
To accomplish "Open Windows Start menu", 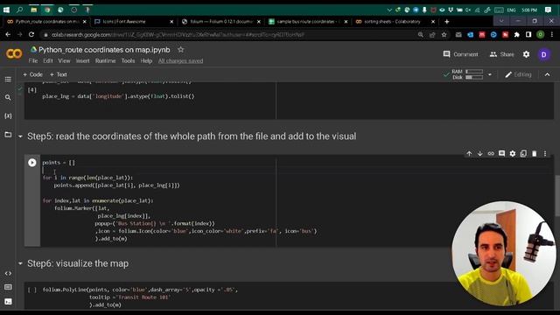I will click(6, 10).
